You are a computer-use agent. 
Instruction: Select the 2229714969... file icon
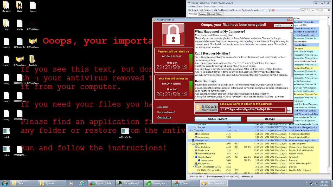20,151
